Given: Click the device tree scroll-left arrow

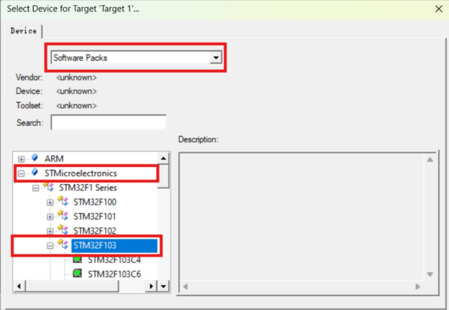Looking at the screenshot, I should coord(19,286).
